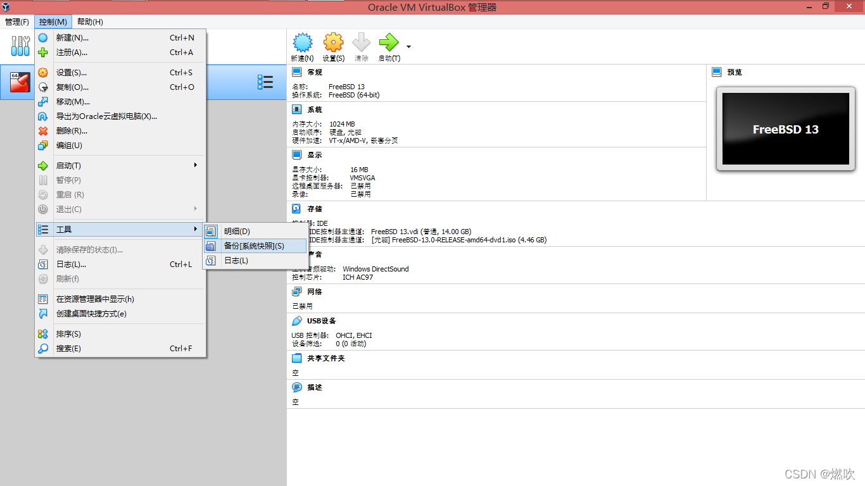Choose 删除(R)... menu entry

point(120,131)
